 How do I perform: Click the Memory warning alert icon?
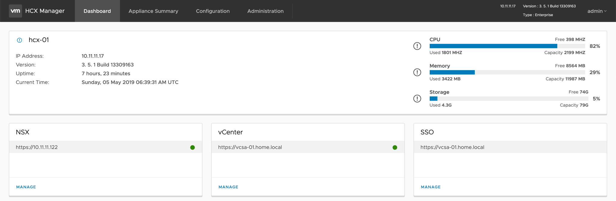tap(417, 72)
